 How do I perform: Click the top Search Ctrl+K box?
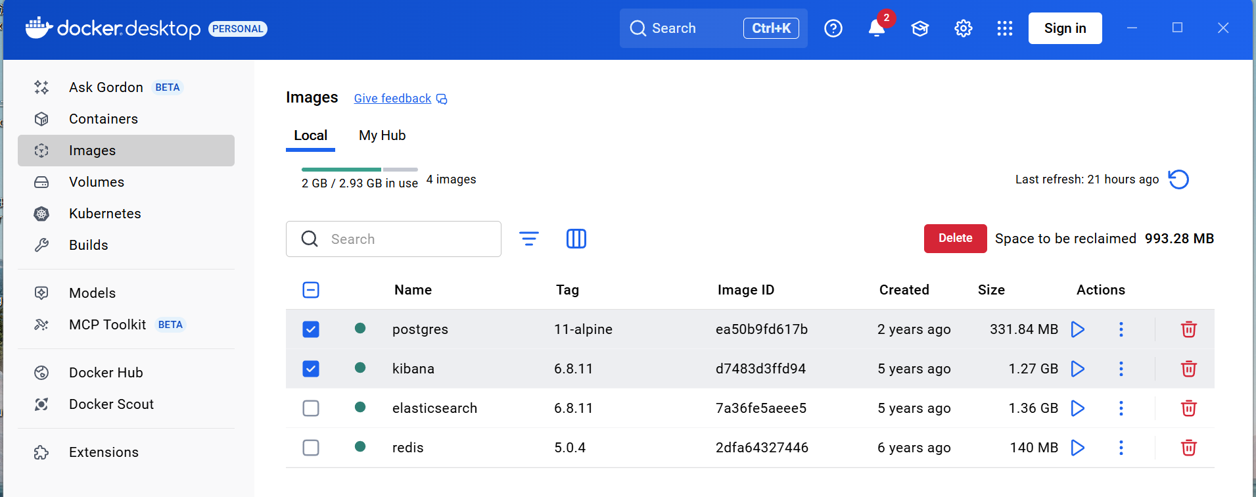714,28
